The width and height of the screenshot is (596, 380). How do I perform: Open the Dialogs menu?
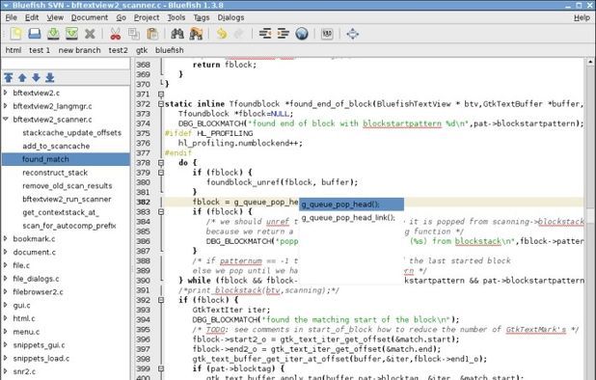pos(230,17)
